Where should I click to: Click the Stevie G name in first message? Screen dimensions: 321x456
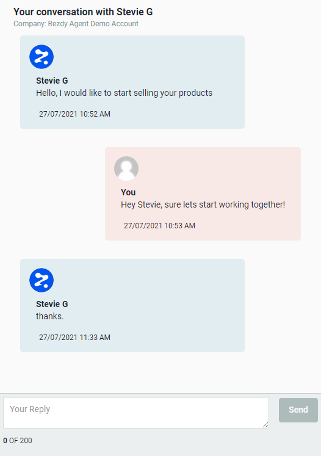[x=52, y=81]
